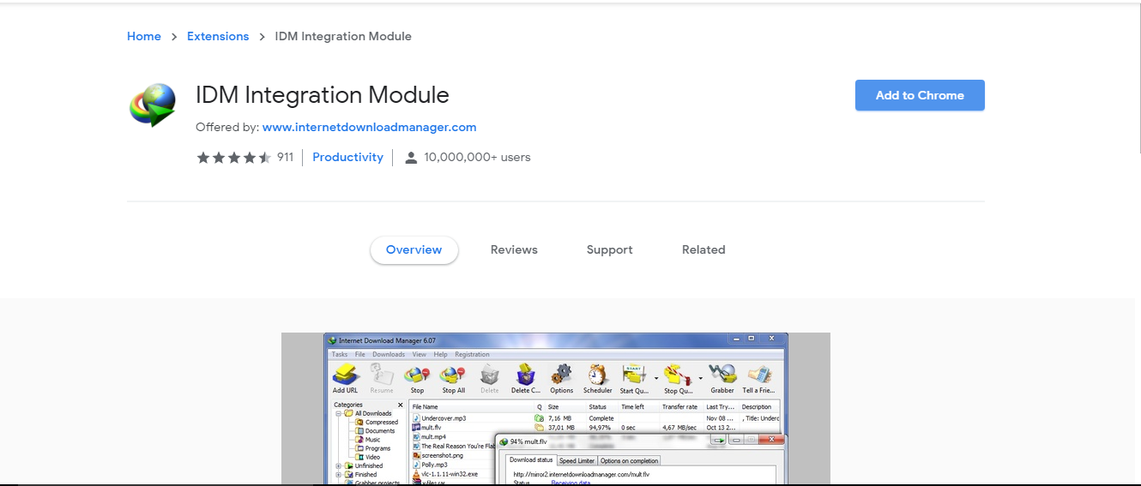Select Programs category in tree
1141x486 pixels.
coord(372,448)
